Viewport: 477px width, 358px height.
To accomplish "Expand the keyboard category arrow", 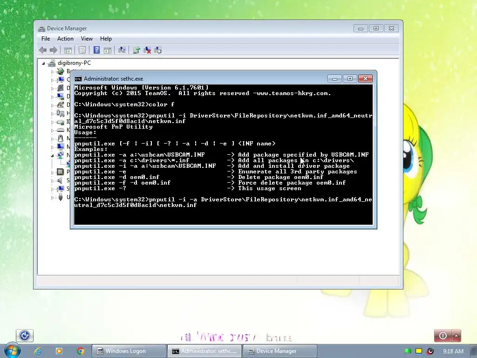I will tap(52, 131).
